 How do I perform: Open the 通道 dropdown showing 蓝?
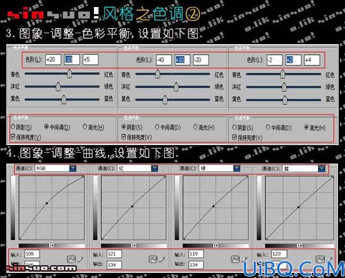(x=303, y=169)
